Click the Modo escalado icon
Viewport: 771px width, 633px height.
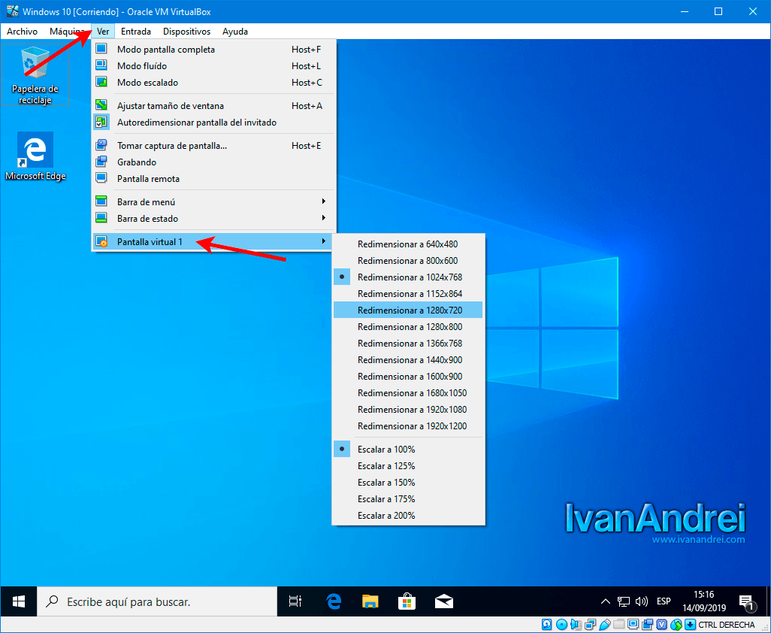(101, 82)
